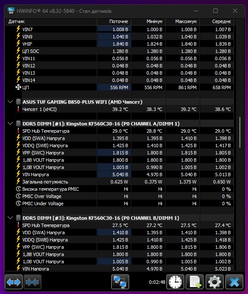Click the Мінімум column header

(x=148, y=22)
